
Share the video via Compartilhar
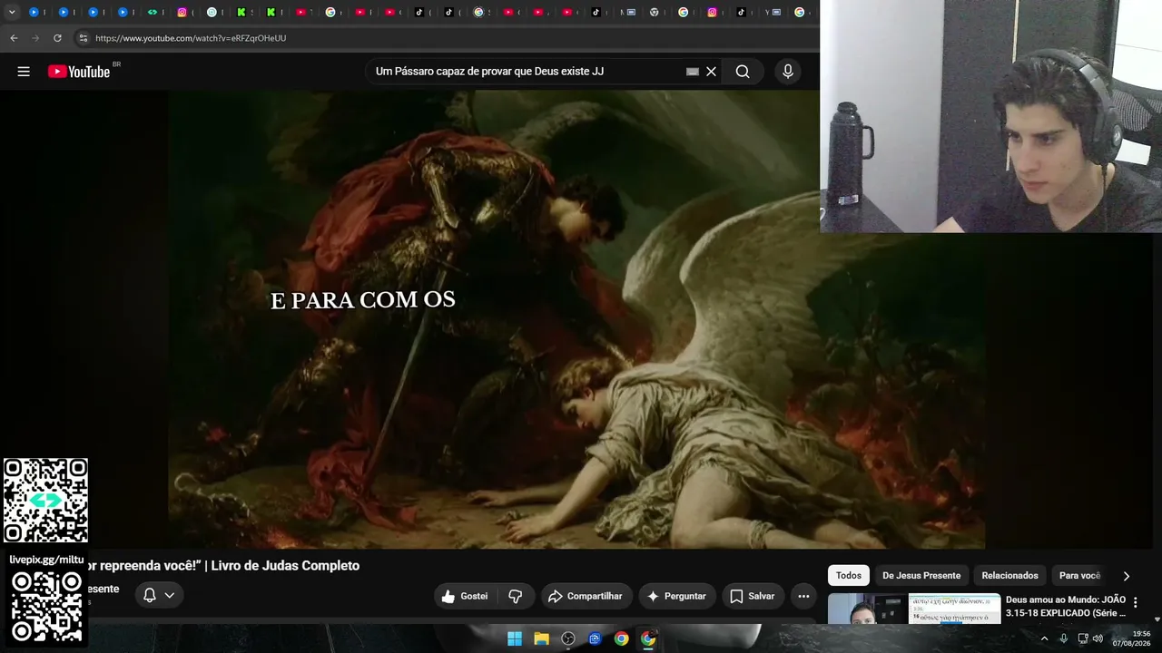click(x=586, y=596)
